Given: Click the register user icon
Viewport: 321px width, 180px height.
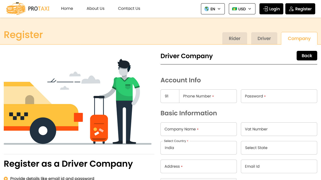Looking at the screenshot, I should pyautogui.click(x=291, y=9).
